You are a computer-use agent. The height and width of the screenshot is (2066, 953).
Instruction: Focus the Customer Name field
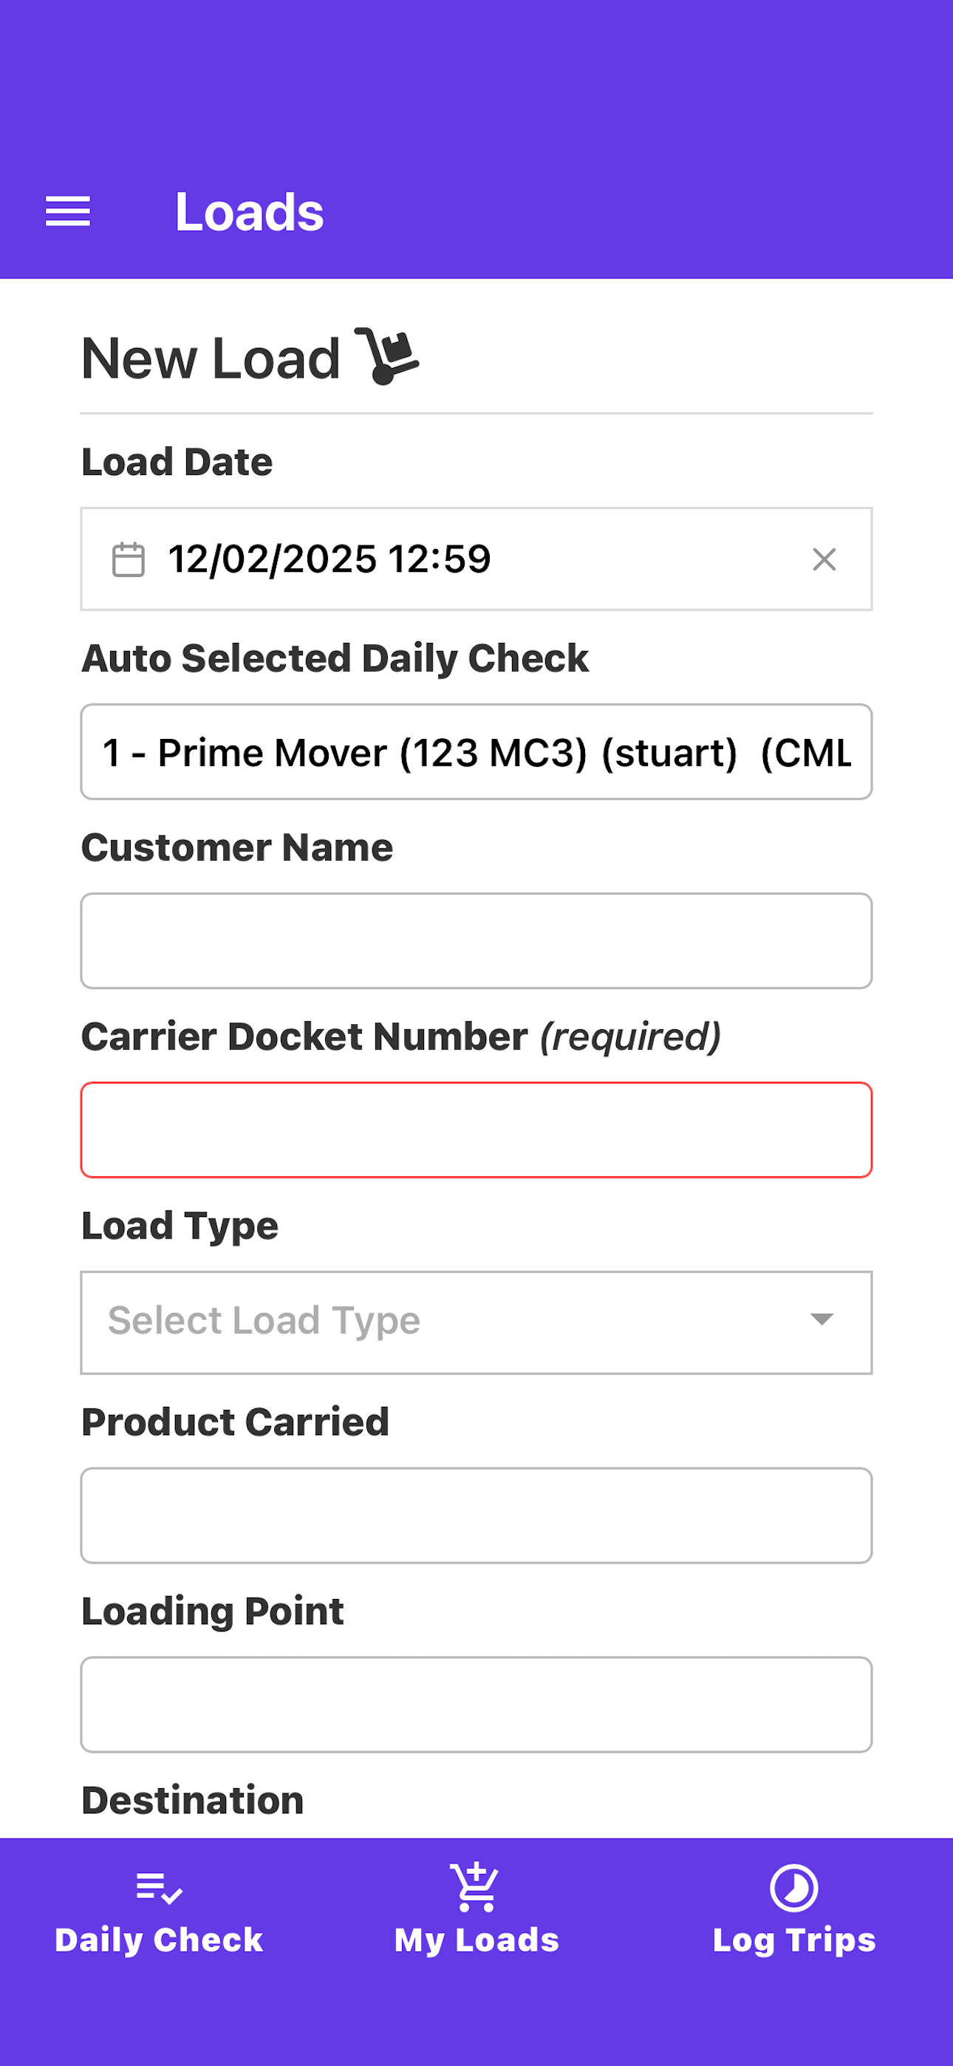pos(476,941)
